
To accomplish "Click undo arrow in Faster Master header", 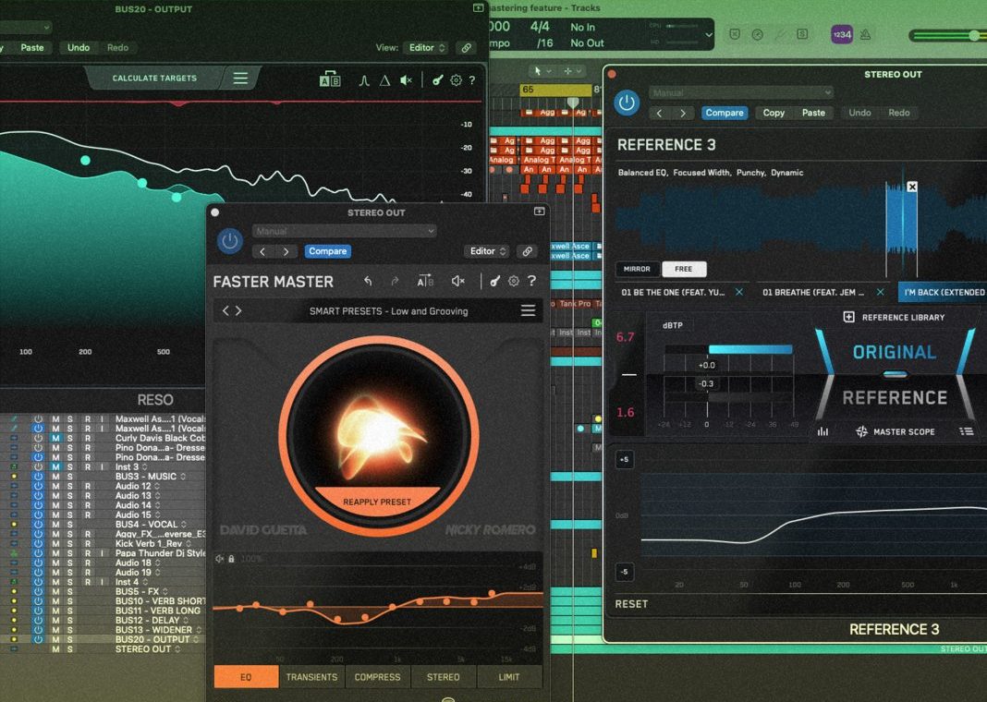I will [368, 281].
